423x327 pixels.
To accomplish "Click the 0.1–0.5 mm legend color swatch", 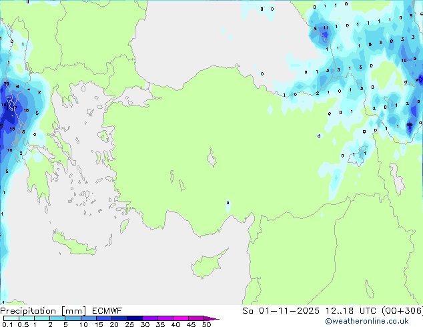I will point(11,318).
